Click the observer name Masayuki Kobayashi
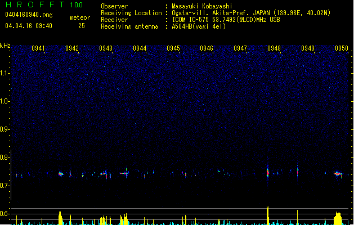 [202, 6]
